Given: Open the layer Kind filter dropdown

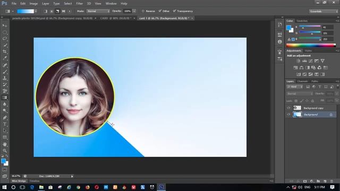Looking at the screenshot, I should coord(294,87).
